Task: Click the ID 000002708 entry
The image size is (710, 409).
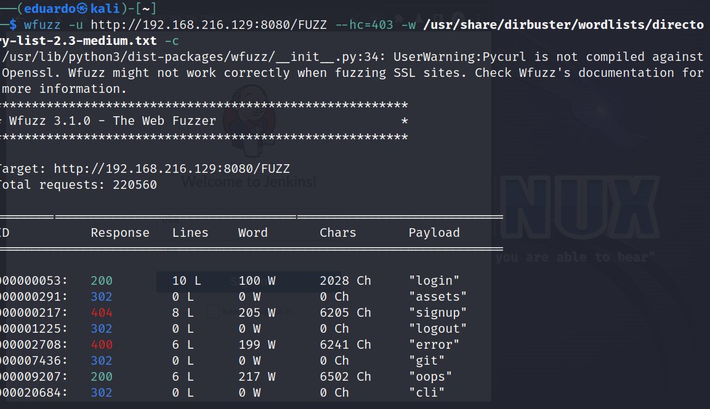Action: click(33, 345)
